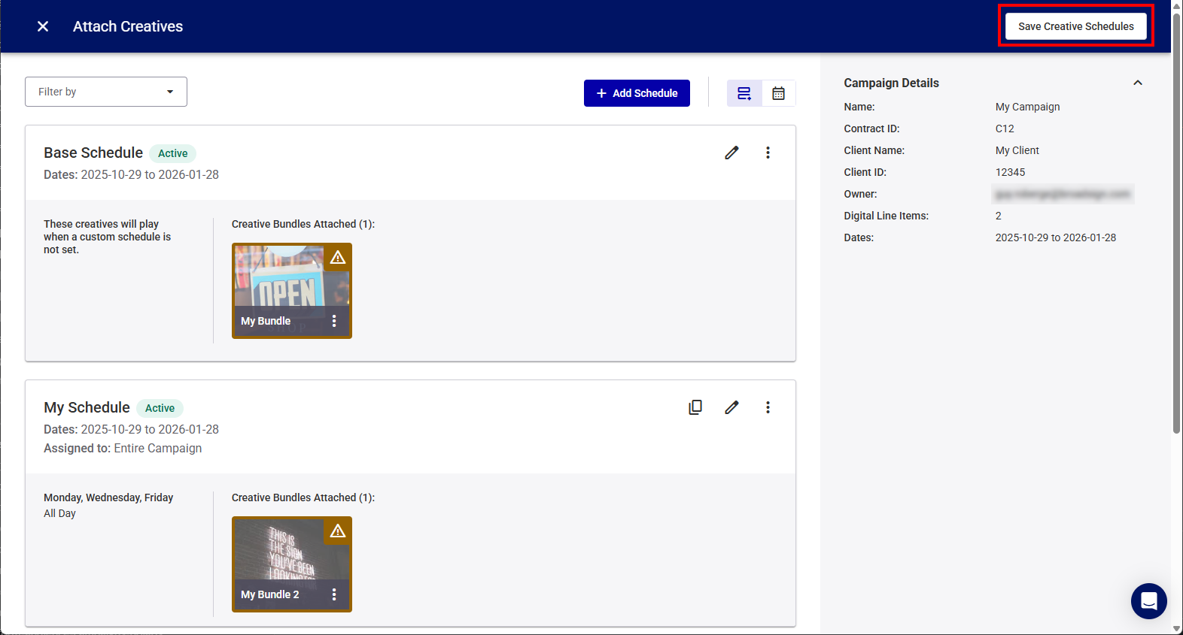Open My Schedule more options menu

pyautogui.click(x=768, y=407)
